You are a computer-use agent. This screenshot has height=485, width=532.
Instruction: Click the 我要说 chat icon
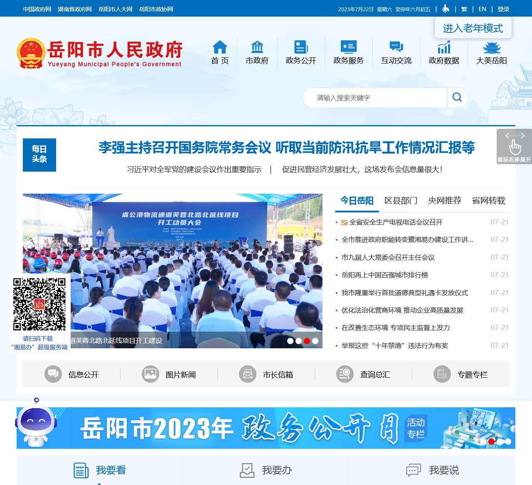tap(414, 470)
